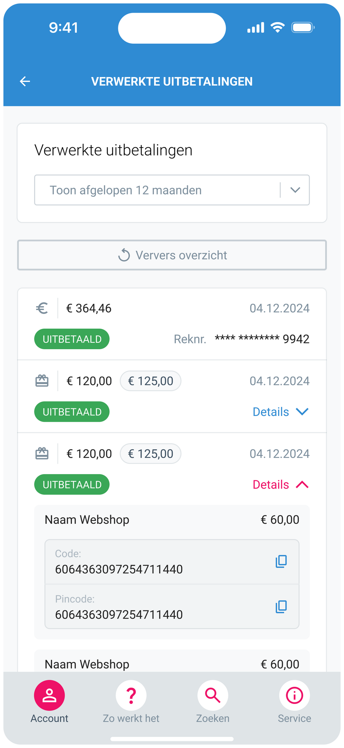Image resolution: width=344 pixels, height=748 pixels.
Task: Click the gift card icon on second payout
Action: coord(42,381)
